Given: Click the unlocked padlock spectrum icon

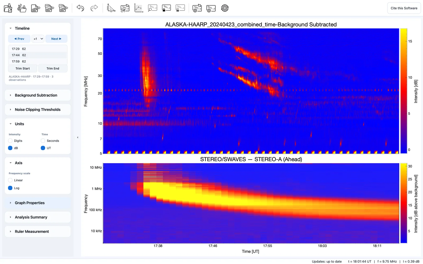Looking at the screenshot, I should point(180,8).
